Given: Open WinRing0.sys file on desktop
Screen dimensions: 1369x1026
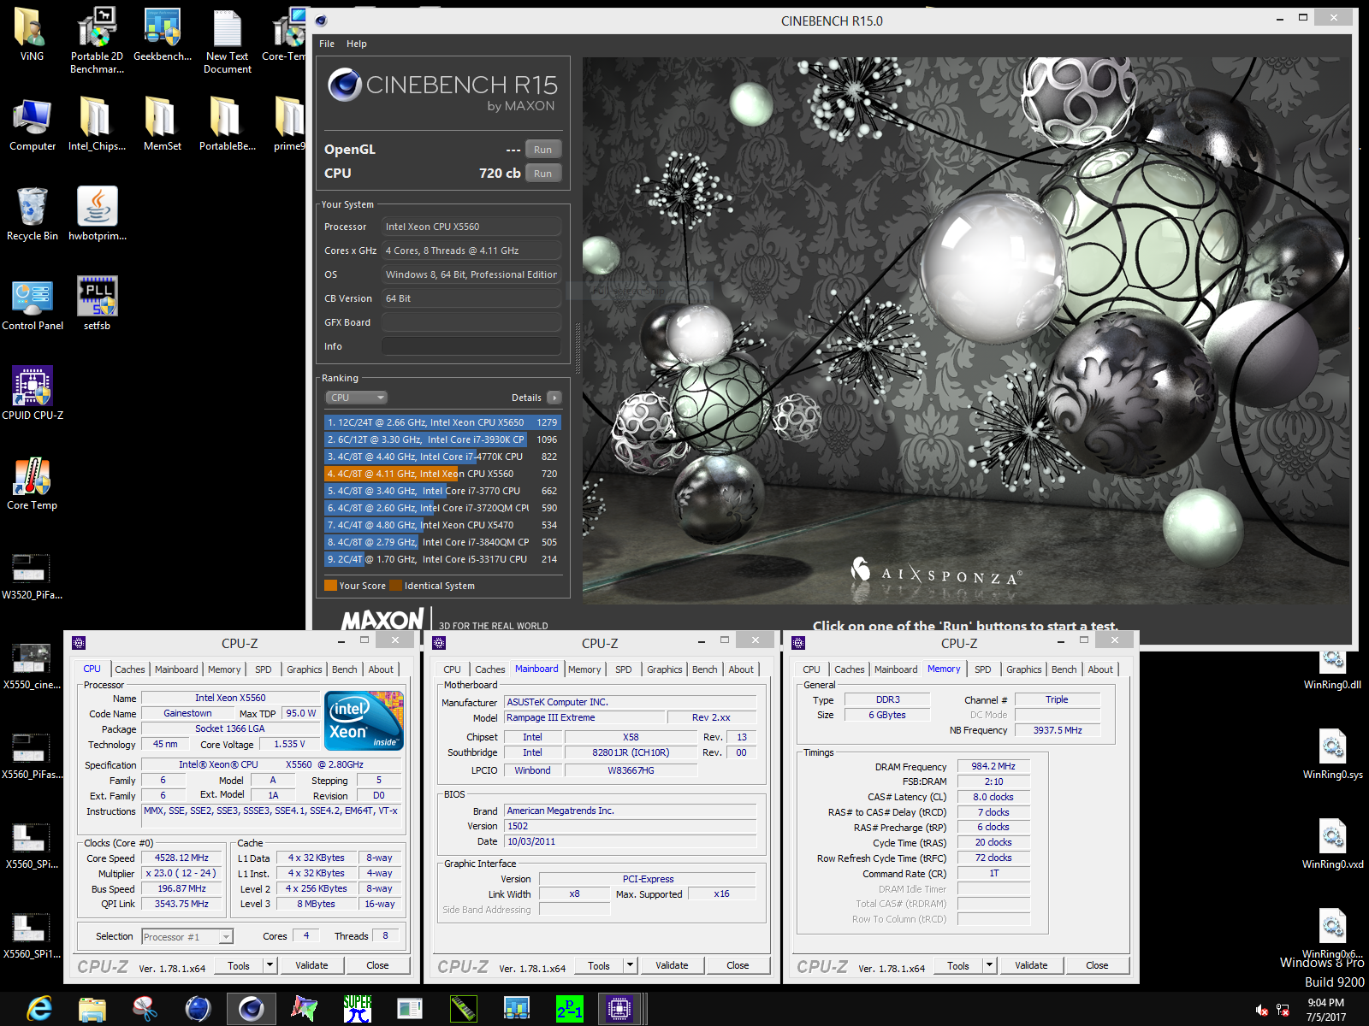Looking at the screenshot, I should [1332, 752].
